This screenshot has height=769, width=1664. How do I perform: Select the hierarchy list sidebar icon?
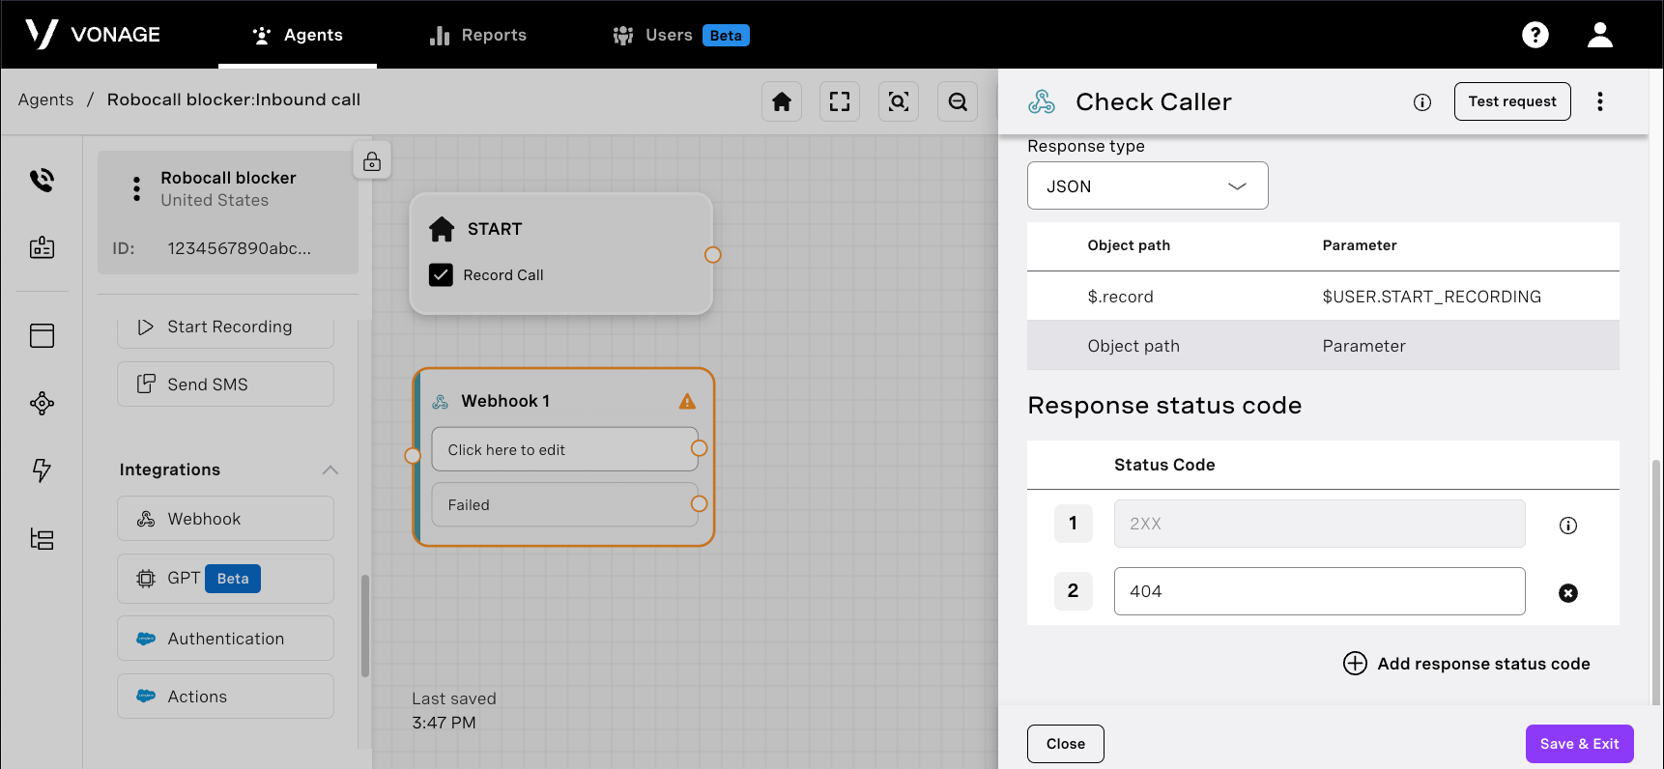coord(42,538)
